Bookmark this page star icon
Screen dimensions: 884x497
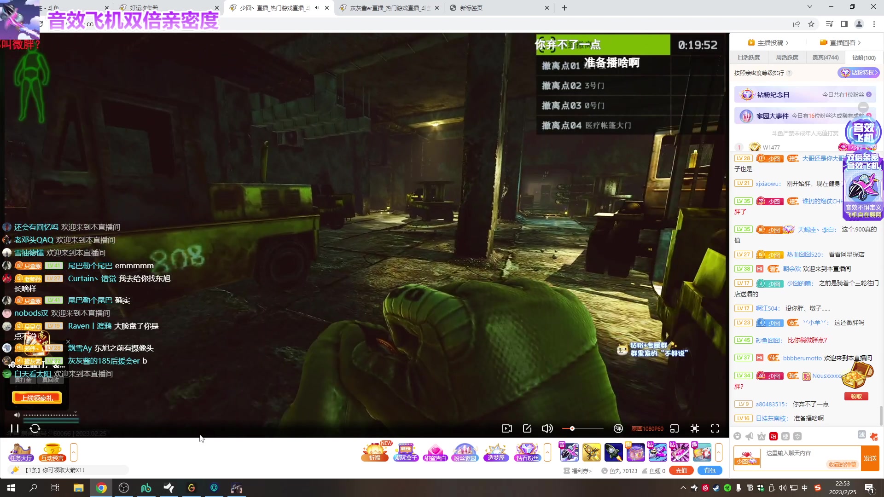click(x=811, y=24)
